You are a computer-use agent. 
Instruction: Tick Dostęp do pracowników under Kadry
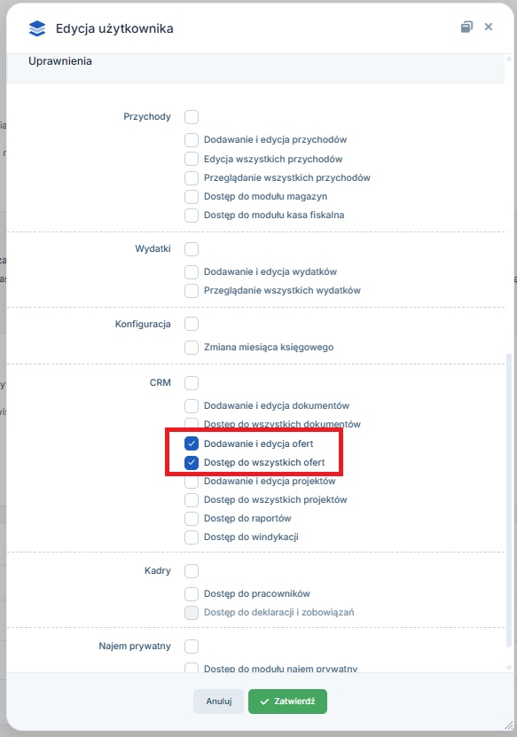coord(192,593)
